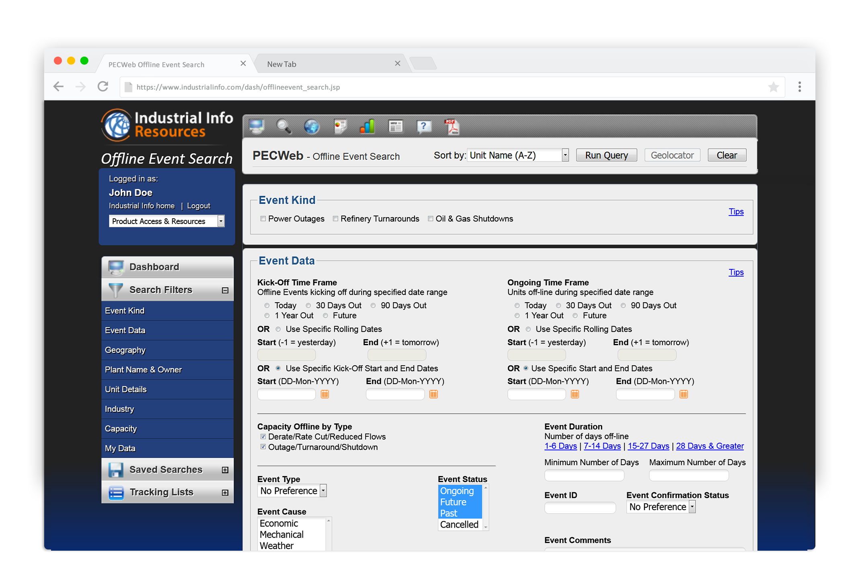Viewport: 862px width, 584px height.
Task: Click the Logout link
Action: point(198,206)
